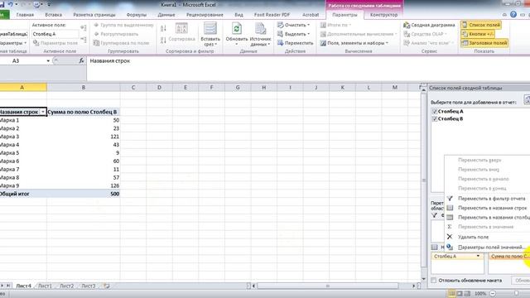Click the Переместить icon in the ribbon
This screenshot has height=298, width=530.
(280, 43)
